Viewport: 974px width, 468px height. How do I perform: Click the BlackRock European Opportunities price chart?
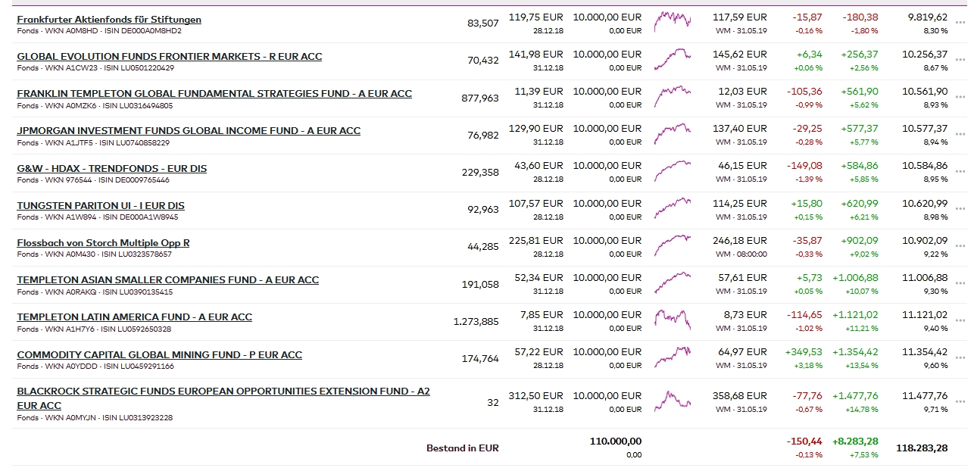point(673,400)
